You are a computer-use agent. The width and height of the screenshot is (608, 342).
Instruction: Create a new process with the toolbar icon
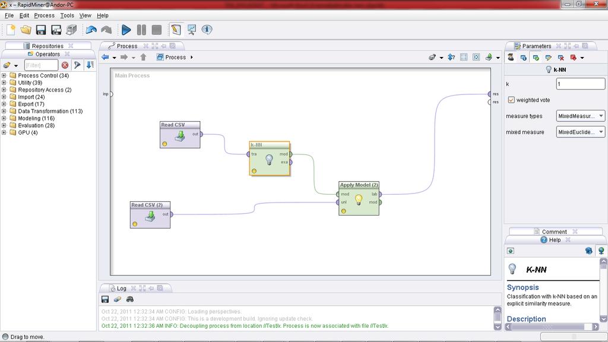click(x=11, y=30)
